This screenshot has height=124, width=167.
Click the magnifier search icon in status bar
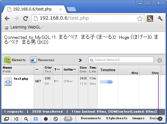26,119
